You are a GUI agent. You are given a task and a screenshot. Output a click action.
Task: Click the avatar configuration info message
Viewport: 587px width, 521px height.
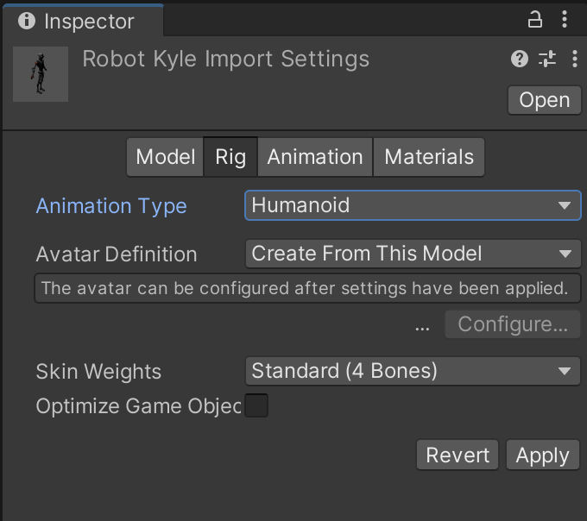pos(307,288)
